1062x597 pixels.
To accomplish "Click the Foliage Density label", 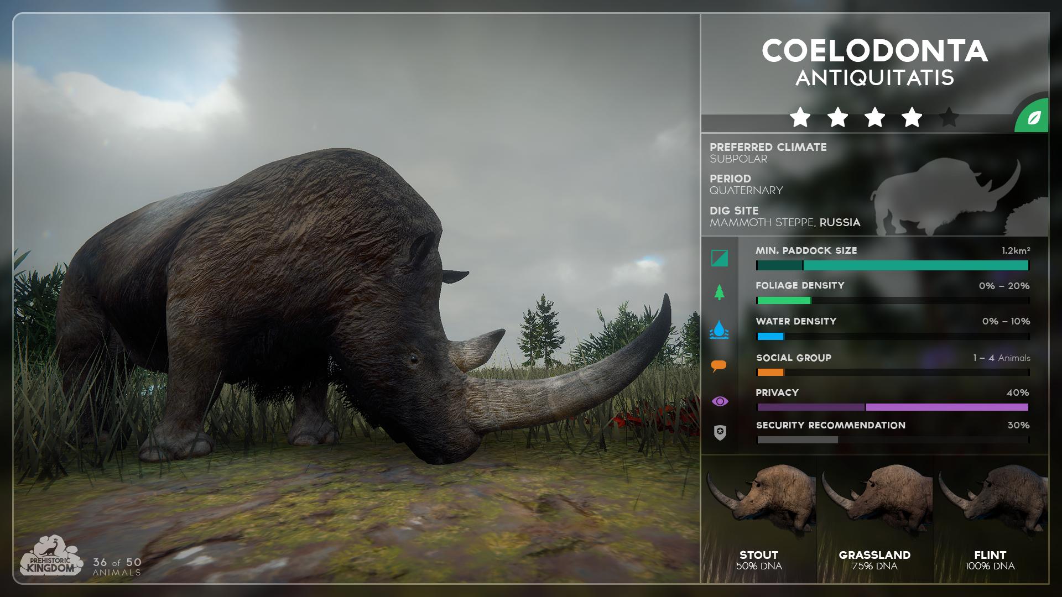I will pos(800,285).
